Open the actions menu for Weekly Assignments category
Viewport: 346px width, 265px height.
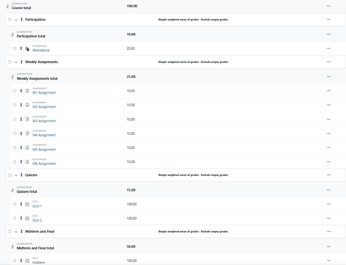(328, 62)
